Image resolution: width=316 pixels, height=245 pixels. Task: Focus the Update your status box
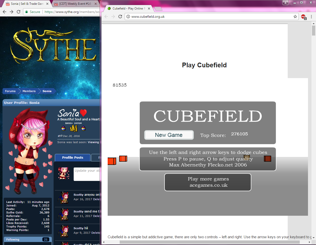(x=87, y=174)
